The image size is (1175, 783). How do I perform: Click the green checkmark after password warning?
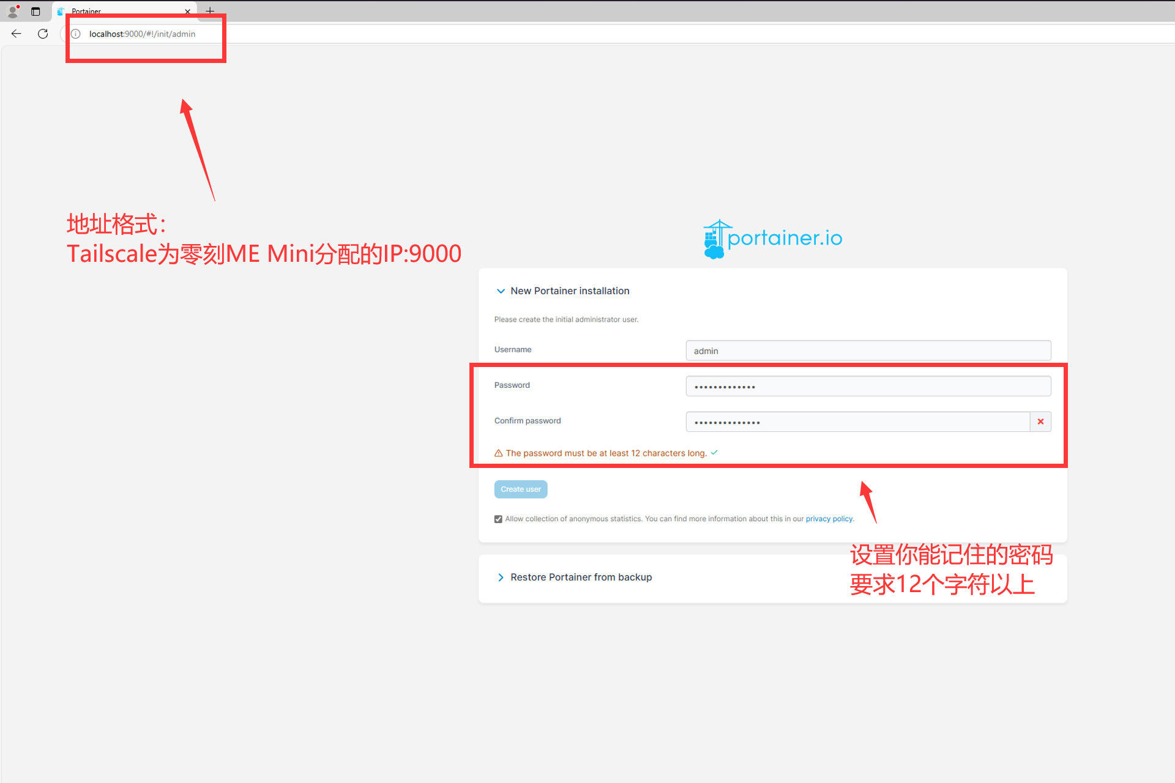click(x=714, y=453)
